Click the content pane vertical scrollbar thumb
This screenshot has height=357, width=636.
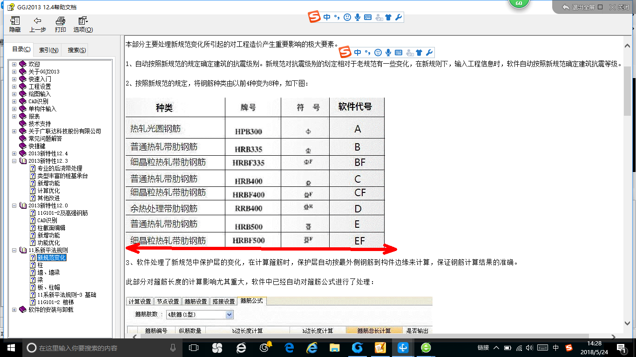(628, 91)
